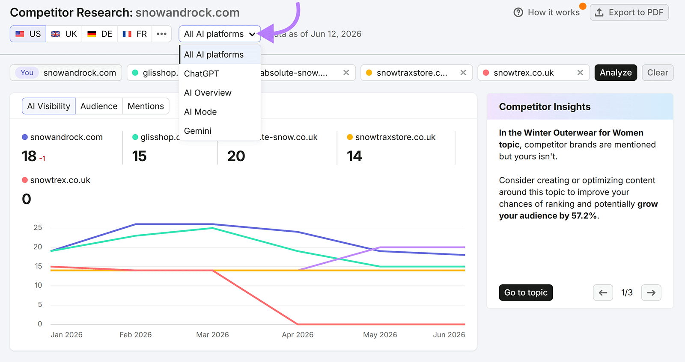Click the blue snowandrock.com legend dot

click(25, 137)
